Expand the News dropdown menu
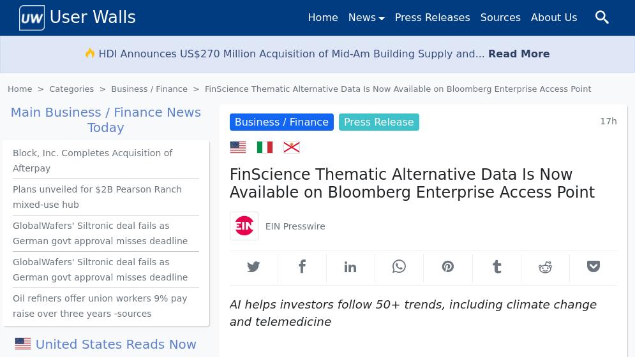 pyautogui.click(x=366, y=17)
